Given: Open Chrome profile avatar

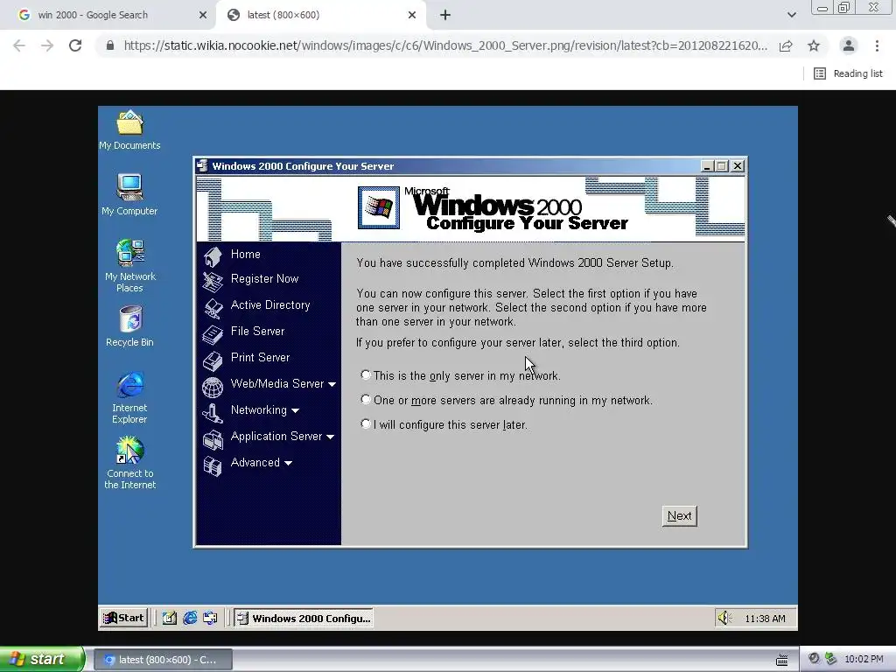Looking at the screenshot, I should click(849, 45).
